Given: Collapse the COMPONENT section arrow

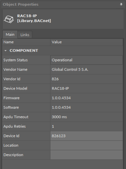Looking at the screenshot, I should [x=5, y=51].
